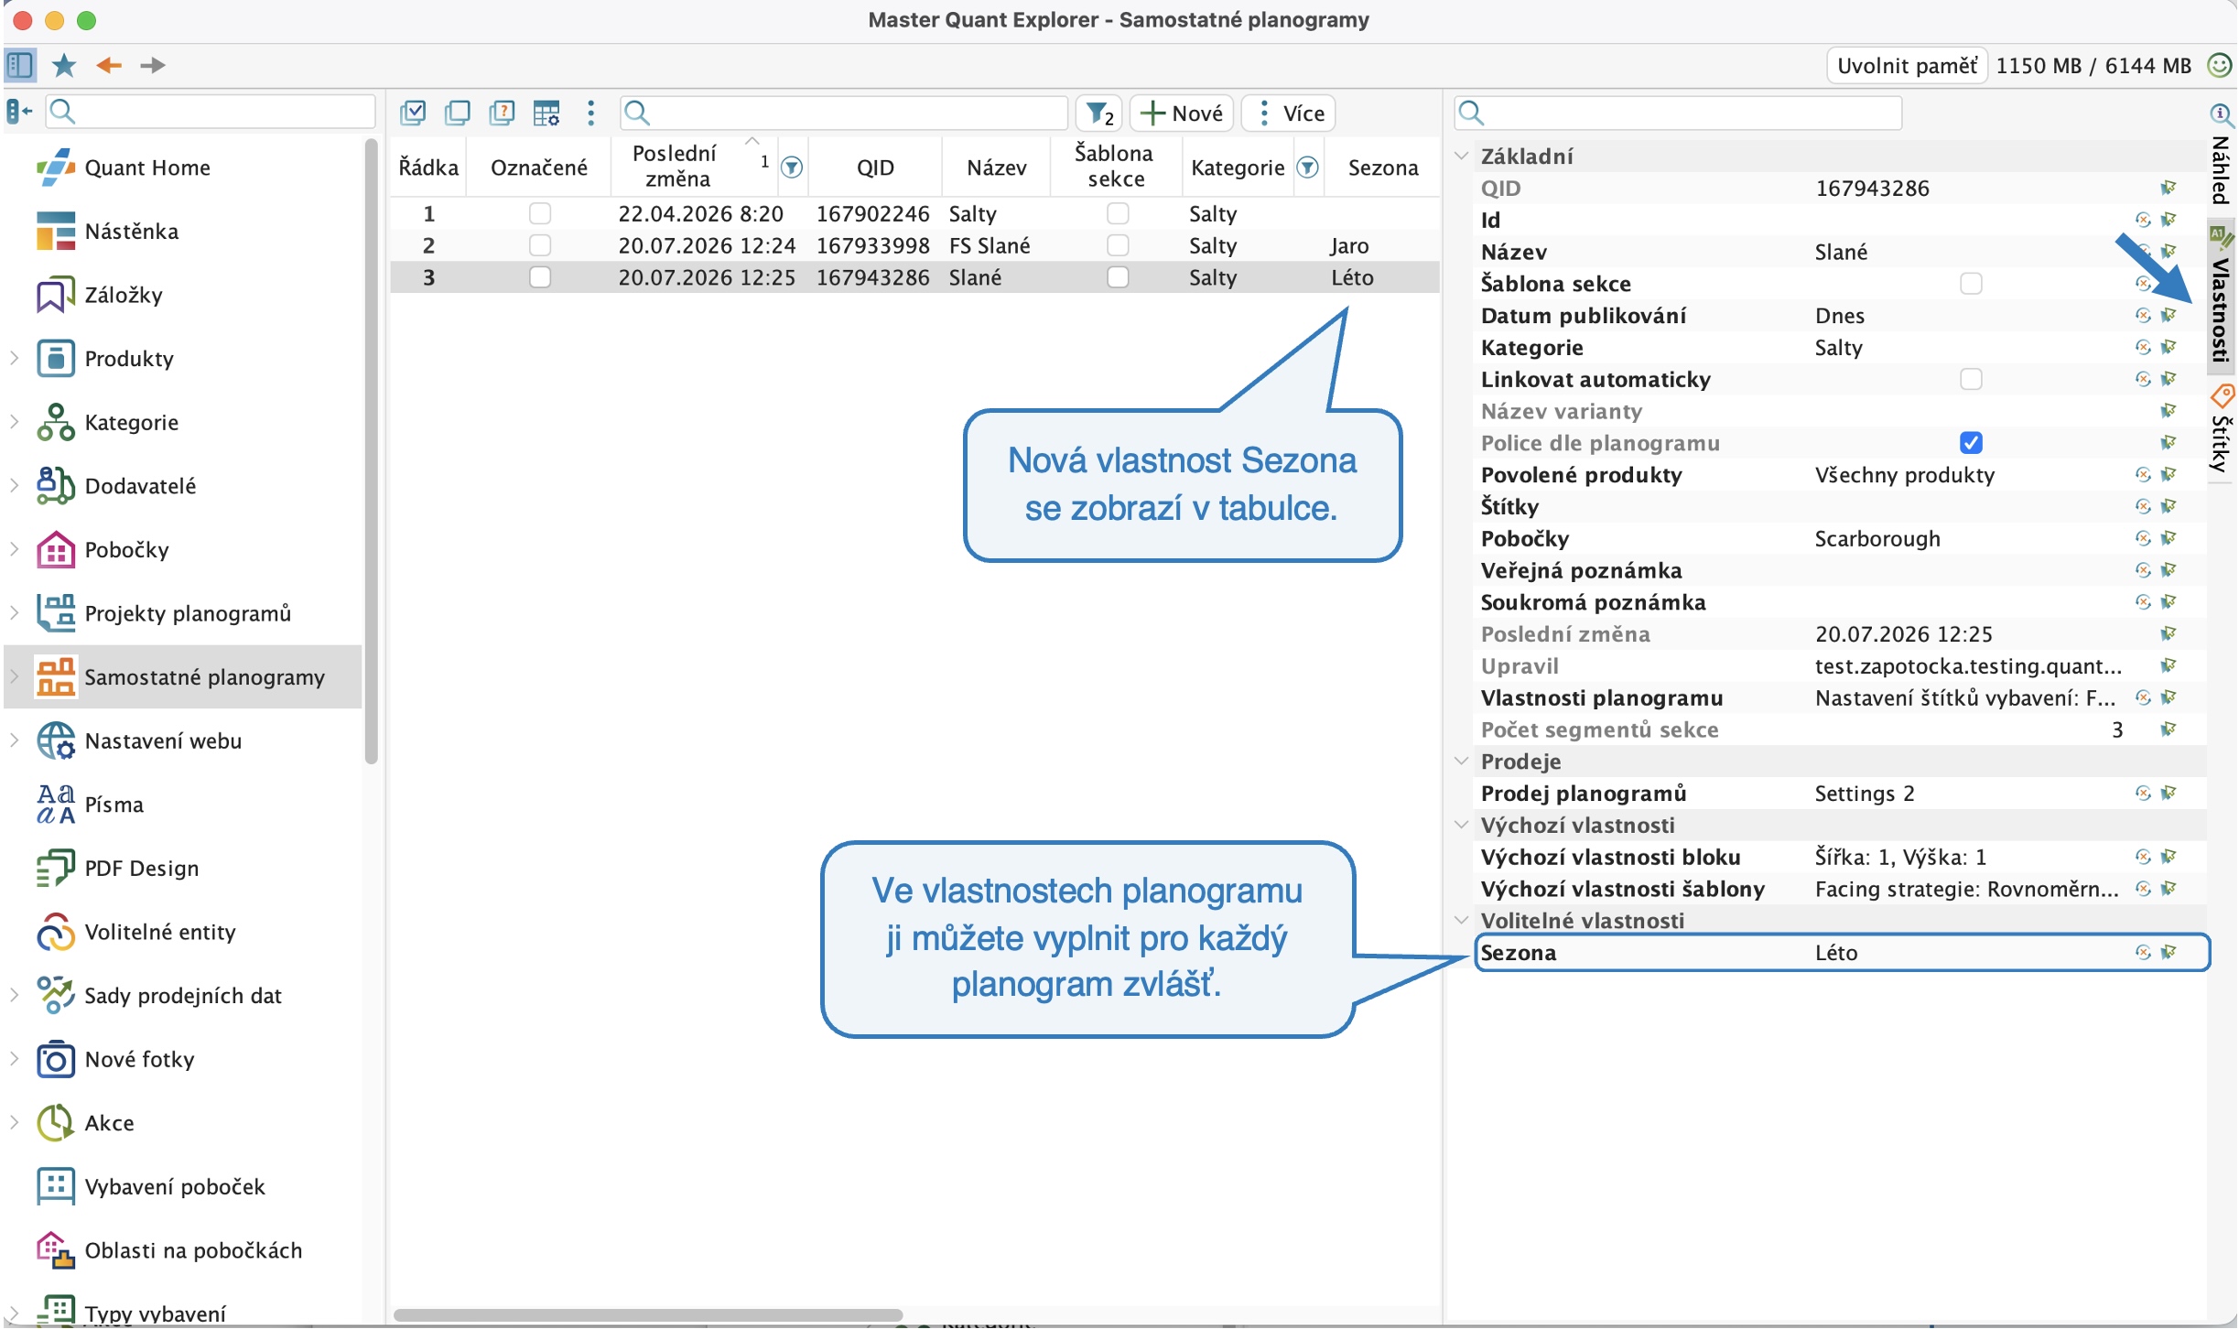The height and width of the screenshot is (1329, 2239).
Task: Click the properties panel search field
Action: pos(1678,113)
